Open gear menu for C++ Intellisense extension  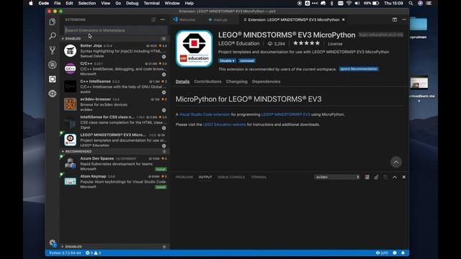tap(164, 93)
